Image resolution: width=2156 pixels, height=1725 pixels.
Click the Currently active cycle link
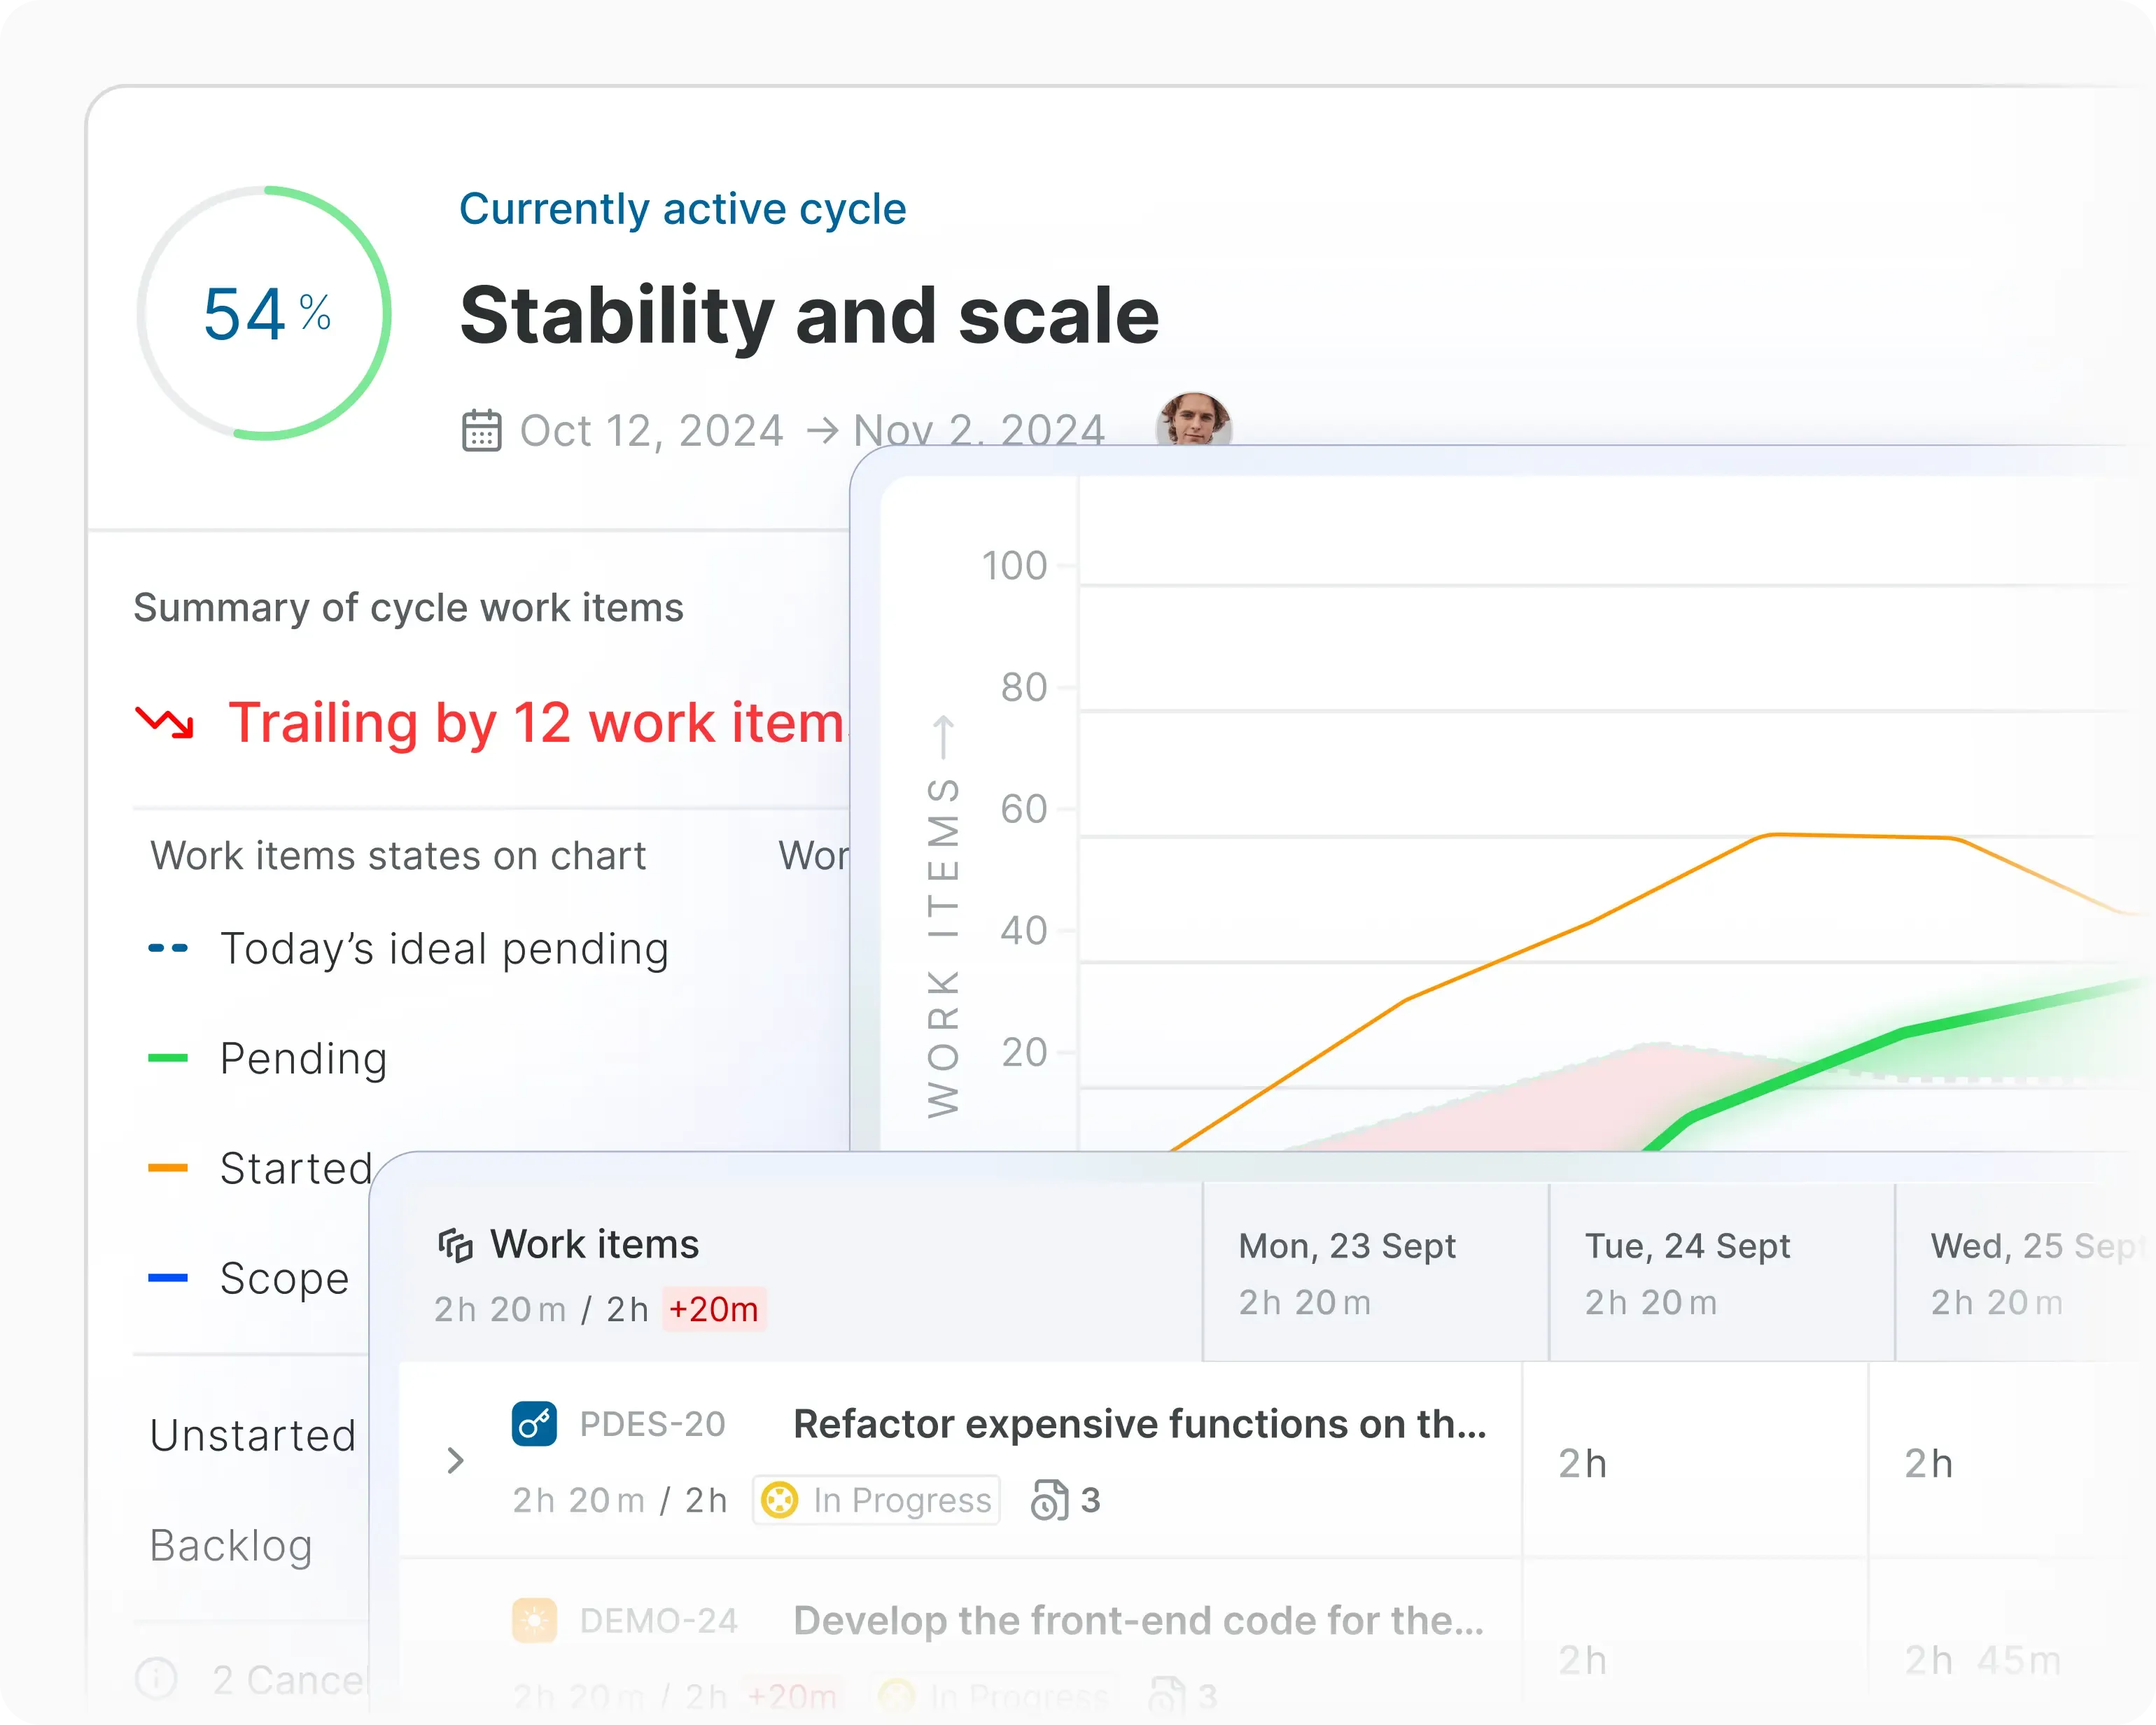coord(682,209)
